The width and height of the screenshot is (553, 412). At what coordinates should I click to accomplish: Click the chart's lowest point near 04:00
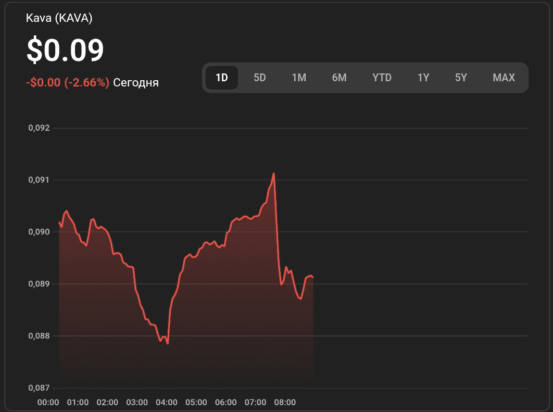click(x=168, y=343)
